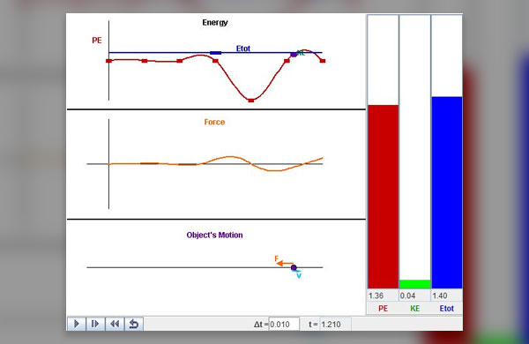This screenshot has width=529, height=344.
Task: Reset the simulation with the return arrow icon
Action: pos(134,324)
